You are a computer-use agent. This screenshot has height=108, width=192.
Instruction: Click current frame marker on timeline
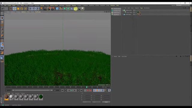pos(87,87)
